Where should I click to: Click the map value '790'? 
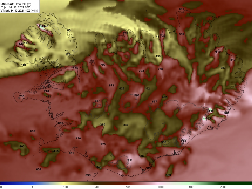click(103, 65)
